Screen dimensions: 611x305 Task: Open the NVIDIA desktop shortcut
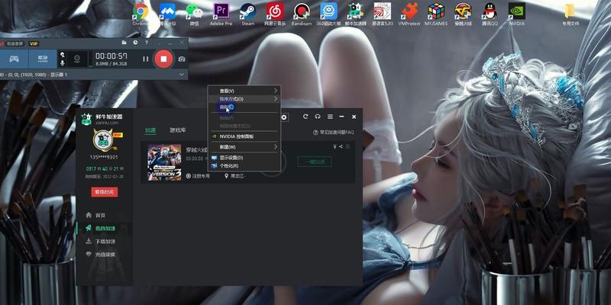pyautogui.click(x=517, y=14)
